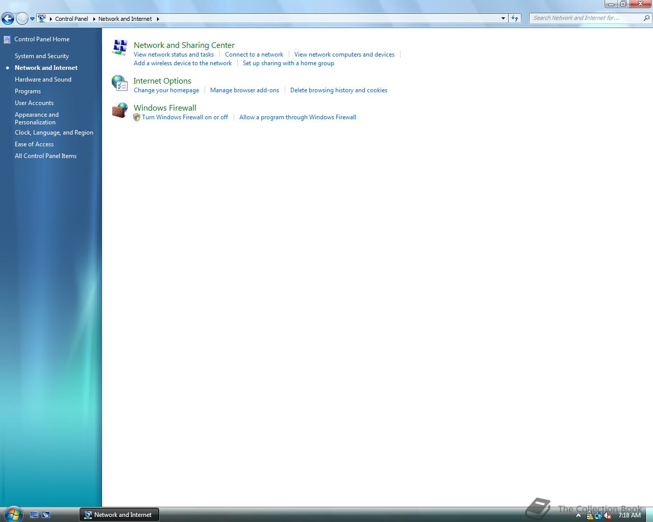Click Turn Windows Firewall on or off

pyautogui.click(x=185, y=117)
